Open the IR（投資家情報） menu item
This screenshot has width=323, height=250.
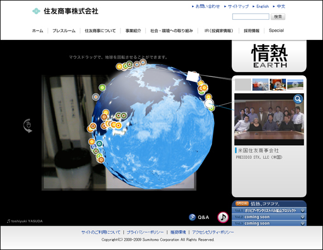(218, 31)
